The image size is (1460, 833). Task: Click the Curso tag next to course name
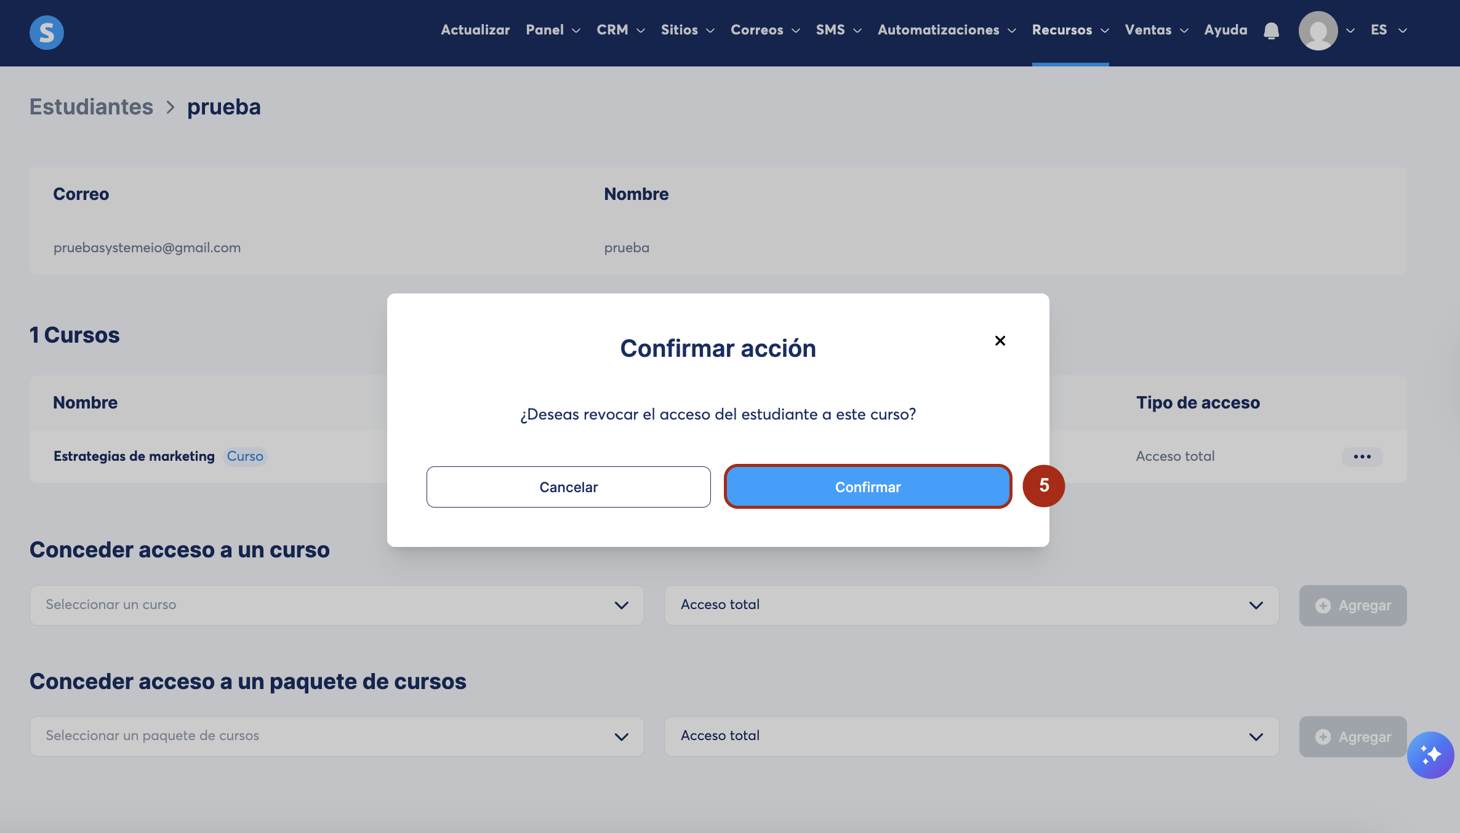click(245, 456)
